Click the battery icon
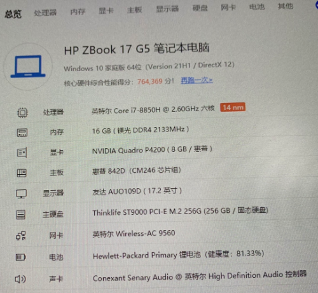The height and width of the screenshot is (293, 318). [21, 257]
